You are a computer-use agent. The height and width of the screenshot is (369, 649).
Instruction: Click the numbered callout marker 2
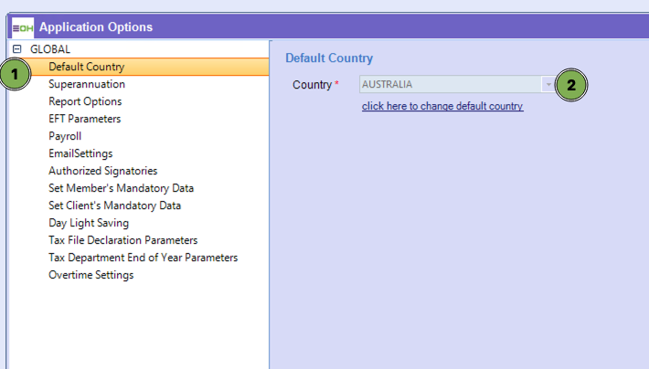571,86
